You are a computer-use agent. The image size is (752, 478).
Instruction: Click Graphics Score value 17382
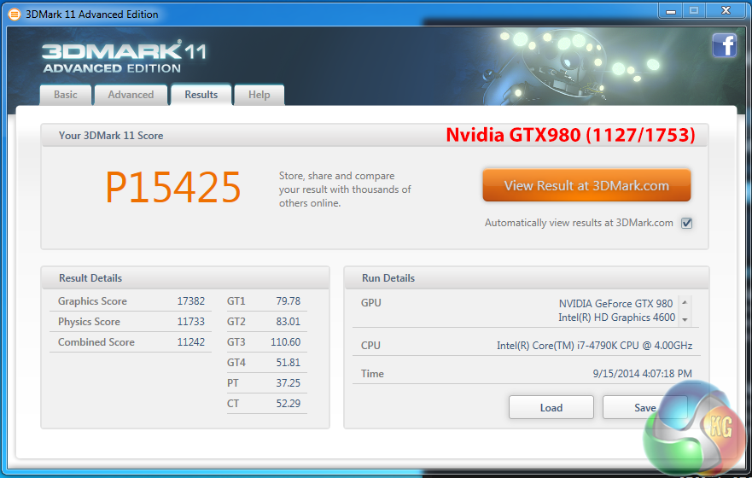pyautogui.click(x=191, y=301)
